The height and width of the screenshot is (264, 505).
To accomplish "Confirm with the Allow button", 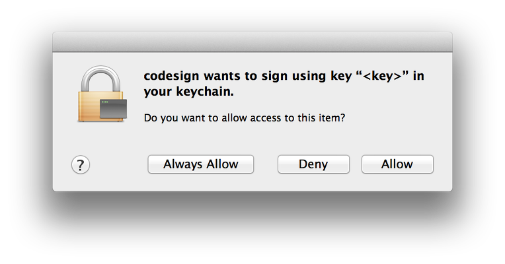I will click(x=397, y=164).
